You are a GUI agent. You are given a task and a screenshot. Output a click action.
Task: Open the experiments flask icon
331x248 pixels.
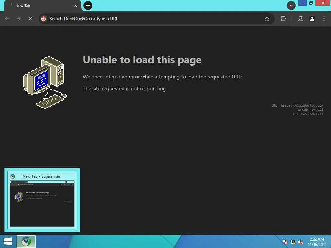(300, 19)
